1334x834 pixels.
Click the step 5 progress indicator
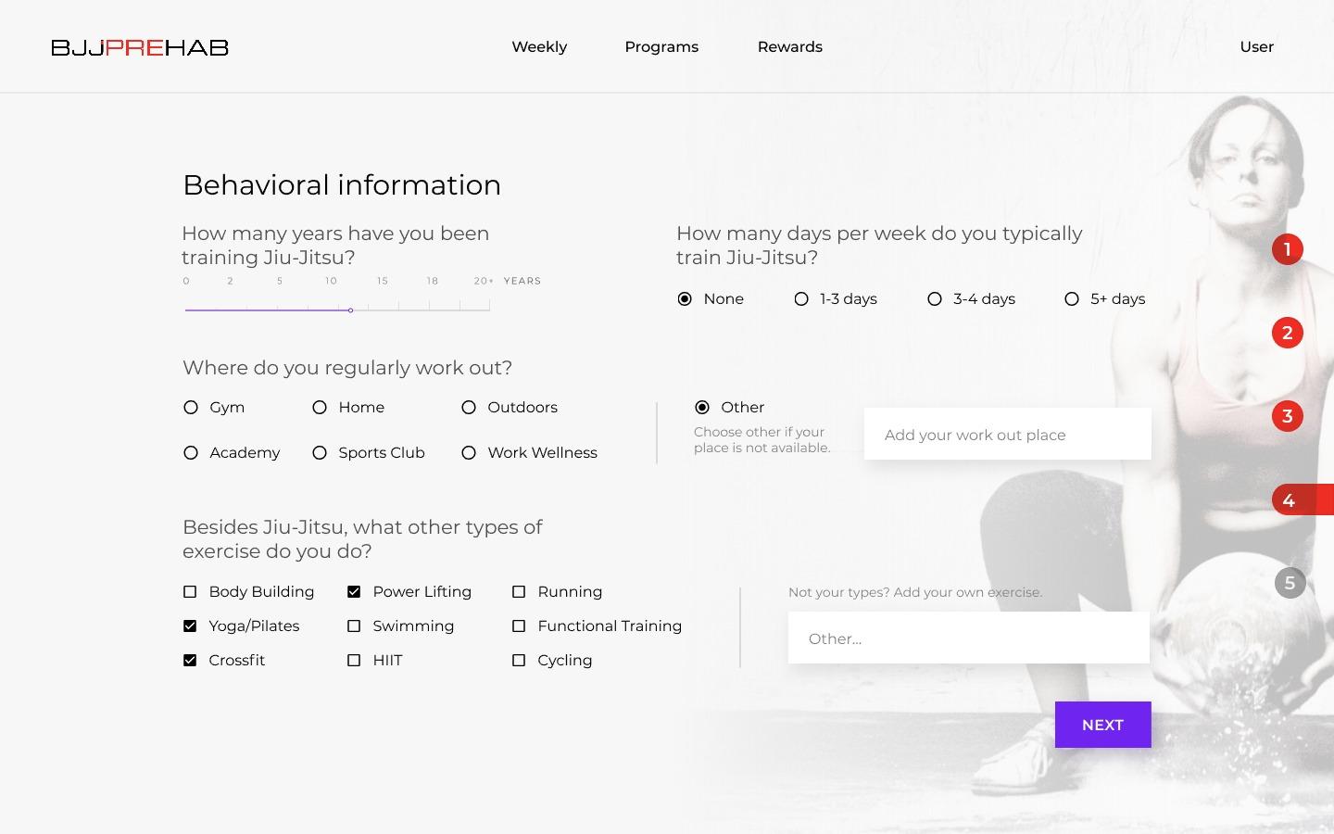[1290, 582]
